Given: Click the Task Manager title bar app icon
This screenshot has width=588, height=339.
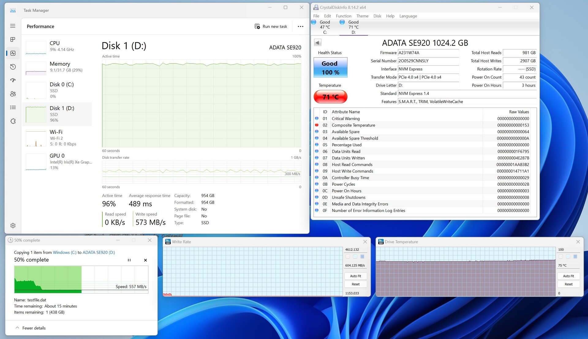Looking at the screenshot, I should click(x=13, y=10).
